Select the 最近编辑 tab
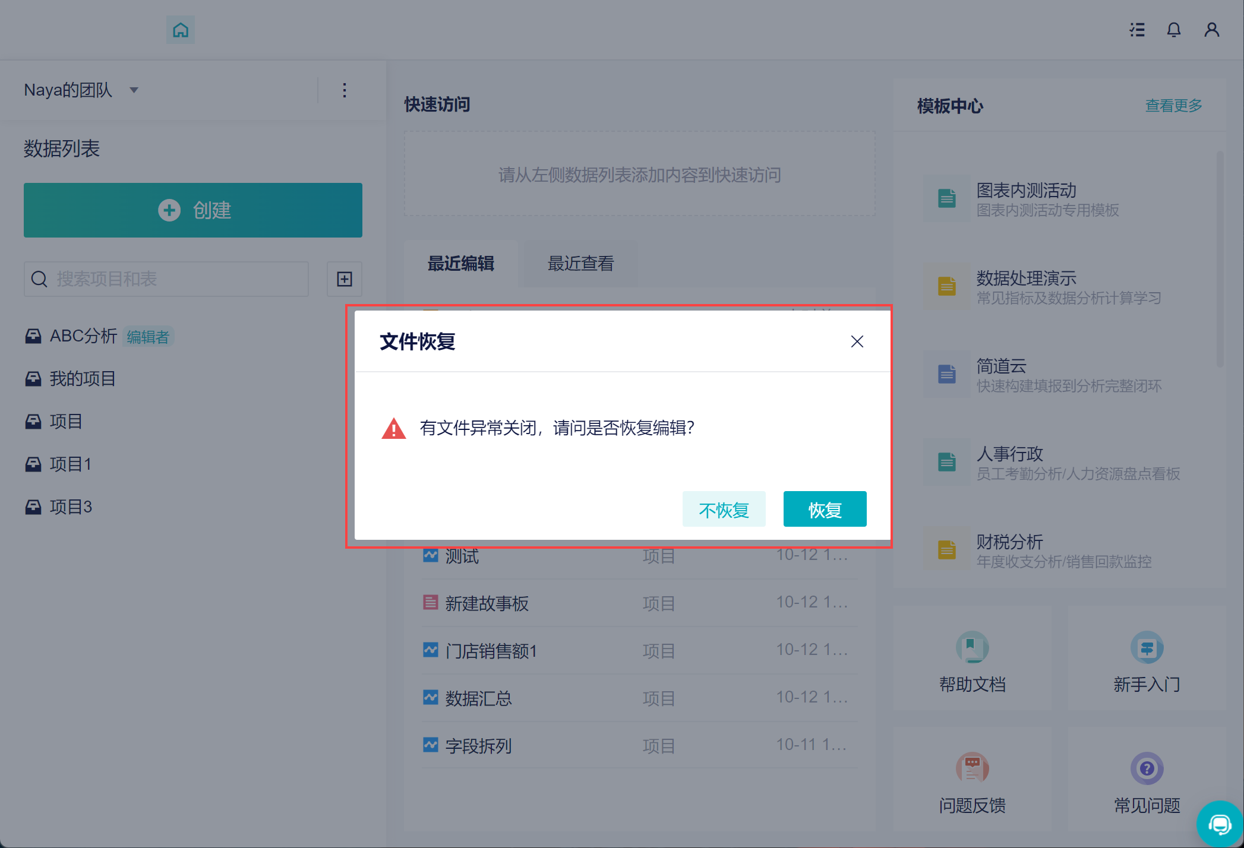The height and width of the screenshot is (848, 1244). click(461, 264)
